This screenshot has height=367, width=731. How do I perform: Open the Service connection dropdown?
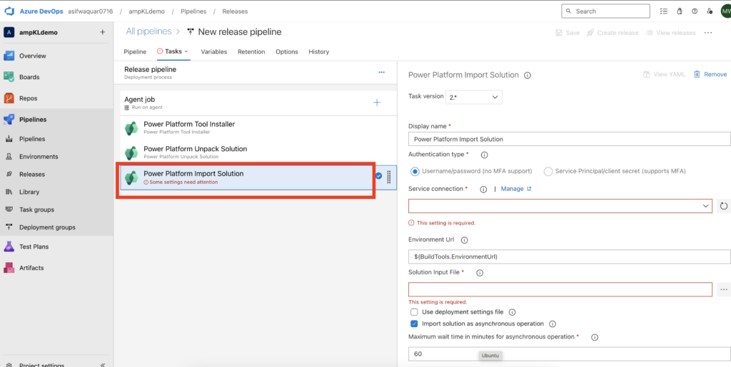560,206
